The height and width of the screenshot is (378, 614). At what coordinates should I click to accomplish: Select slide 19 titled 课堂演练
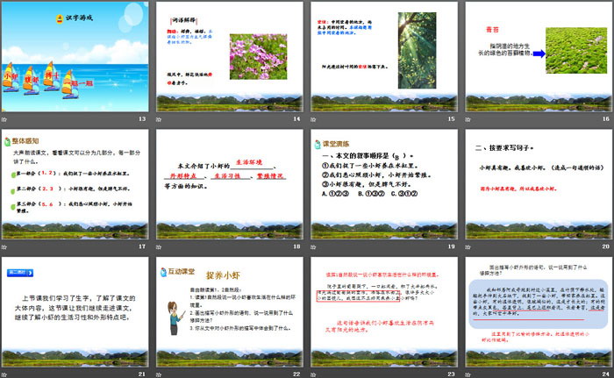(x=384, y=184)
